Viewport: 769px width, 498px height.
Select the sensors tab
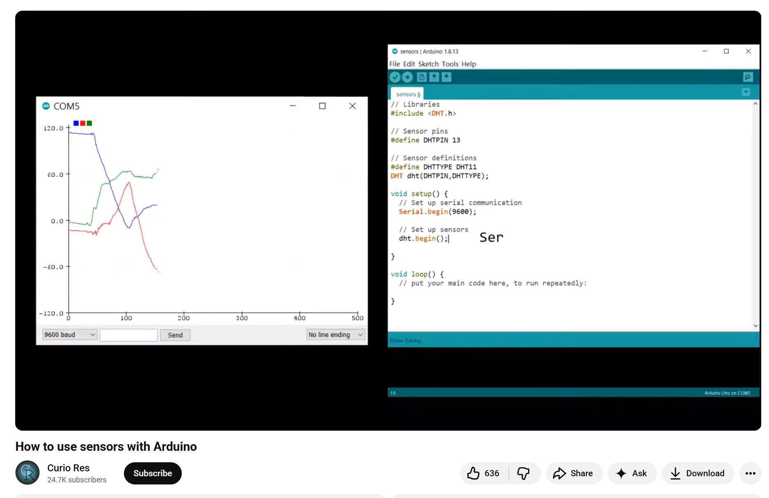407,94
